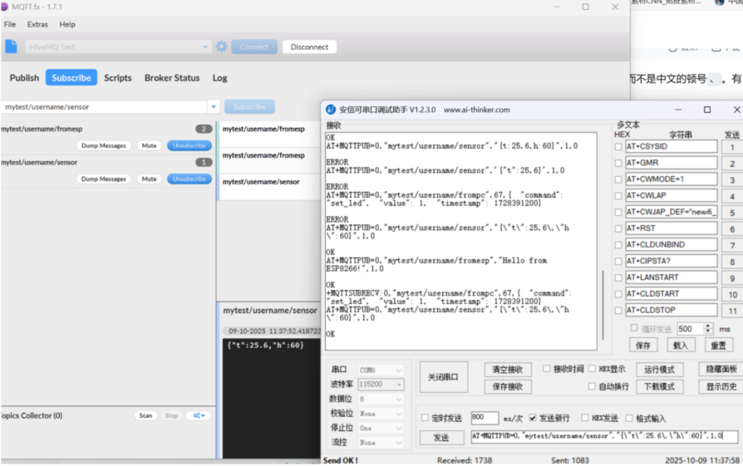Screen dimensions: 743x466
Task: Mute the mytest/username/sensor subscription
Action: click(x=150, y=179)
